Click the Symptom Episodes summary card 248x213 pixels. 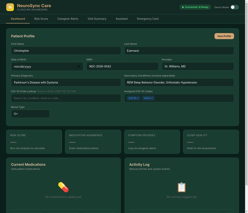pyautogui.click(x=152, y=142)
